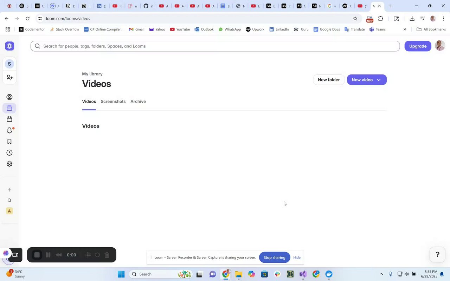Click the plus icon to add a space
Screen dimensions: 450x281
coord(9,190)
